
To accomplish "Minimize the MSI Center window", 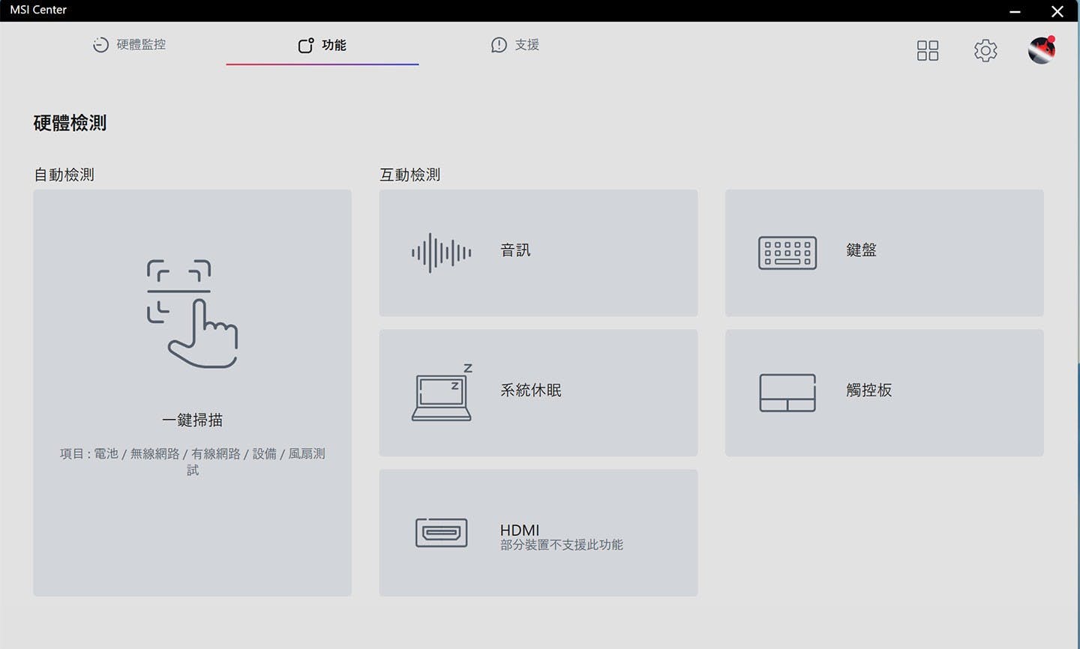I will (x=1015, y=11).
